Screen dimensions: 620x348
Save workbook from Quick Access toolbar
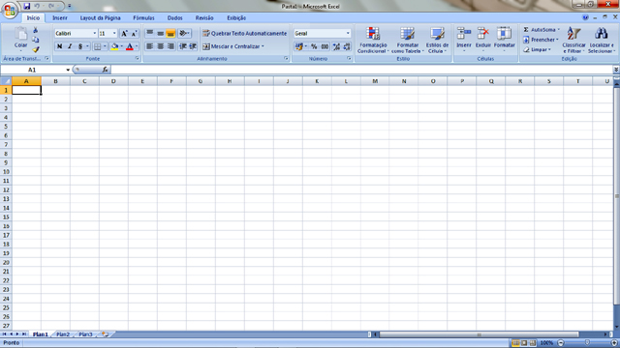pos(26,6)
